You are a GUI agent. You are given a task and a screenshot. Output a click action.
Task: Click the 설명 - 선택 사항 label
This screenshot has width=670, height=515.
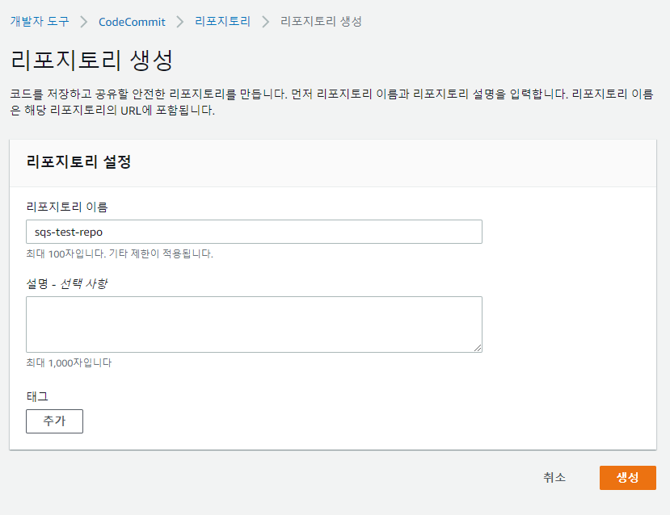click(x=66, y=284)
